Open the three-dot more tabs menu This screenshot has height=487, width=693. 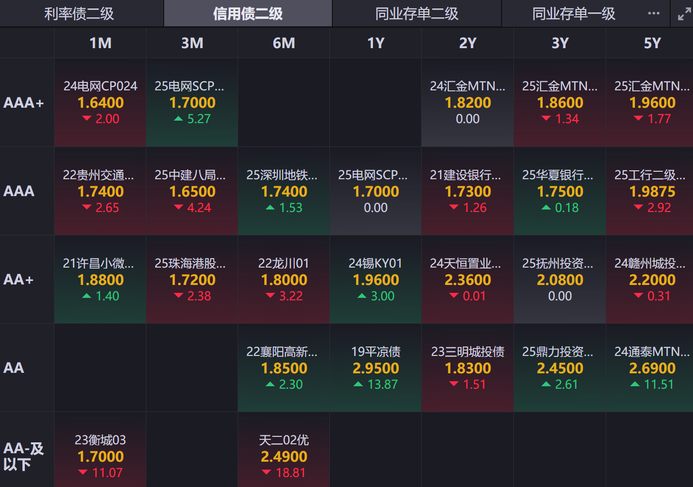pyautogui.click(x=654, y=13)
